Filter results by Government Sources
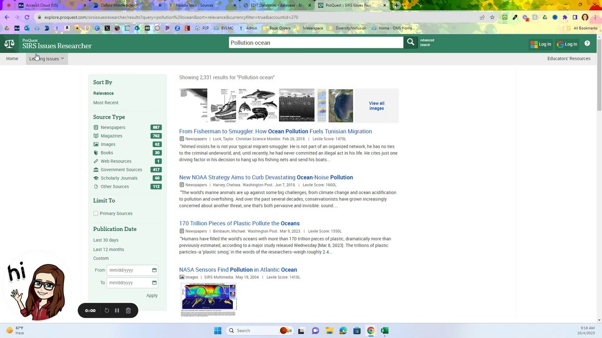The width and height of the screenshot is (602, 338). pyautogui.click(x=121, y=169)
